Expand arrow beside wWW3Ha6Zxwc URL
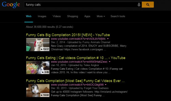Image resolution: width=171 pixels, height=101 pixels. click(x=109, y=62)
